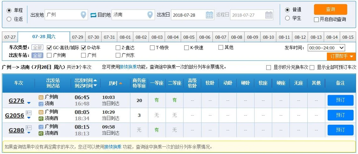The width and height of the screenshot is (358, 154).
Task: Click the terminal icon beside 济南西 in G2056 row
Action: click(41, 118)
